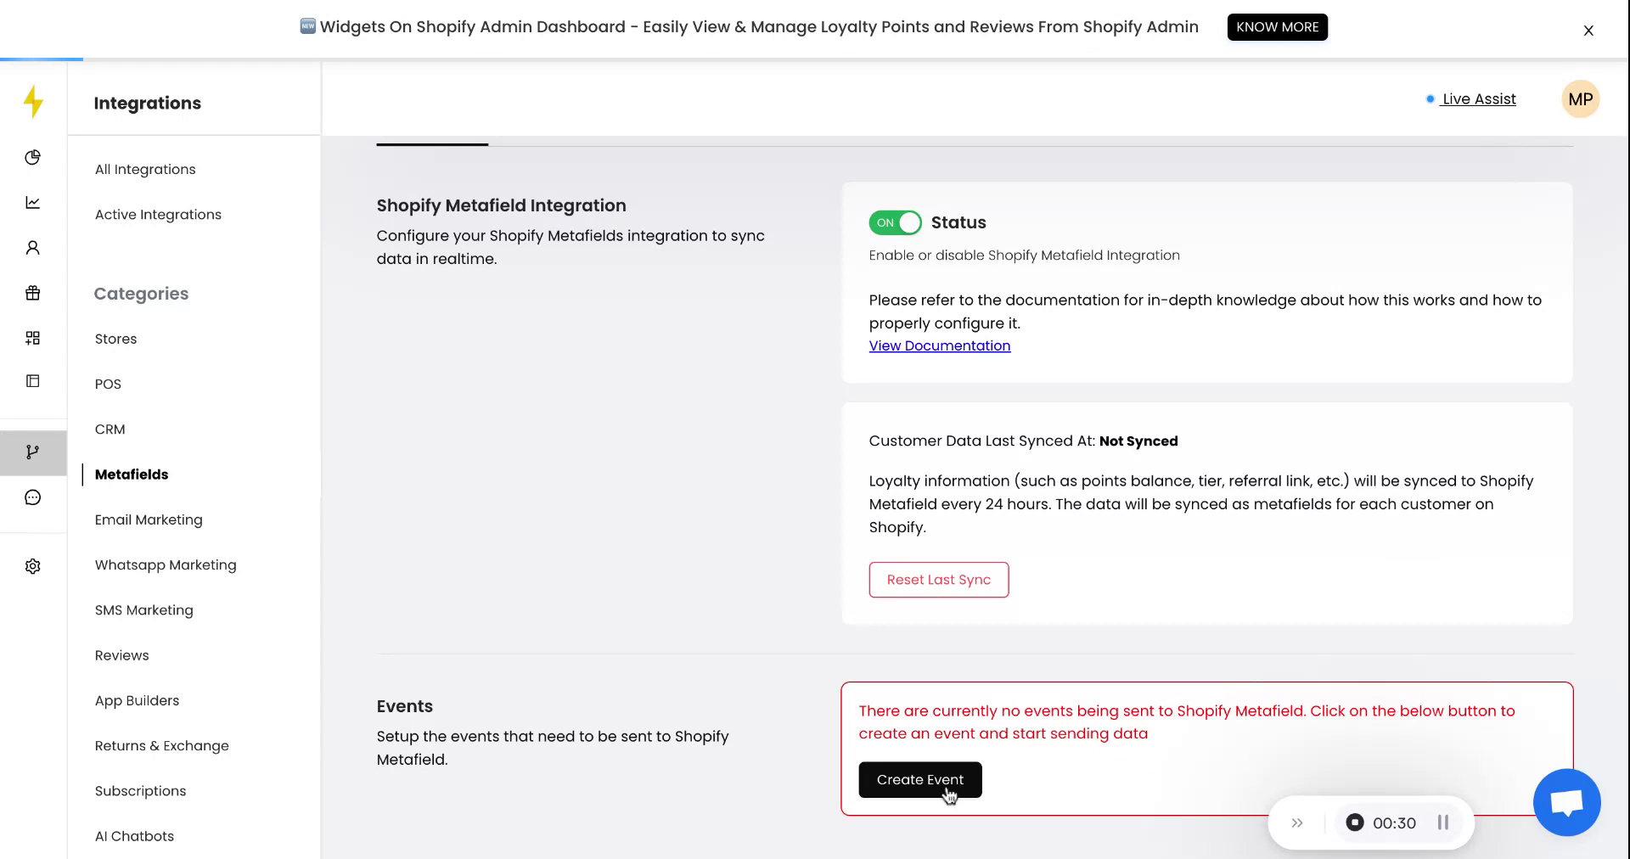Collapse the recording toolbar with double chevron
1630x859 pixels.
pos(1297,823)
